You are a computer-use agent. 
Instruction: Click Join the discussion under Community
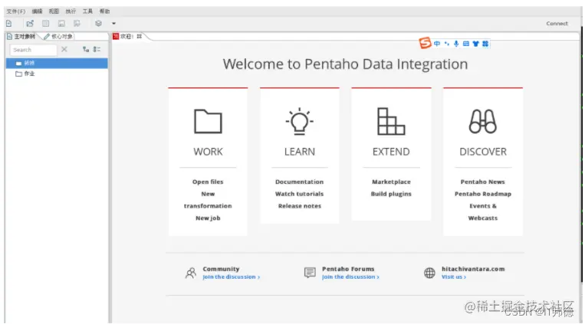pyautogui.click(x=231, y=277)
